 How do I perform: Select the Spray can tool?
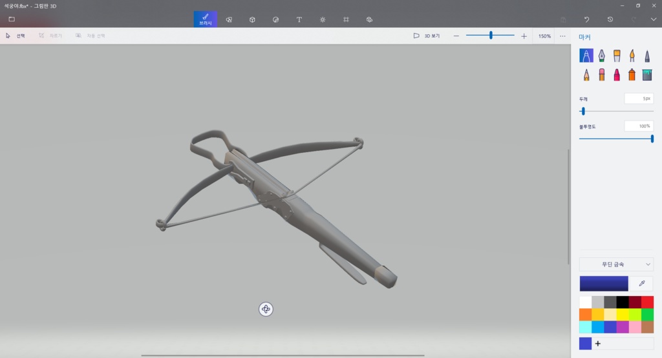coord(632,75)
